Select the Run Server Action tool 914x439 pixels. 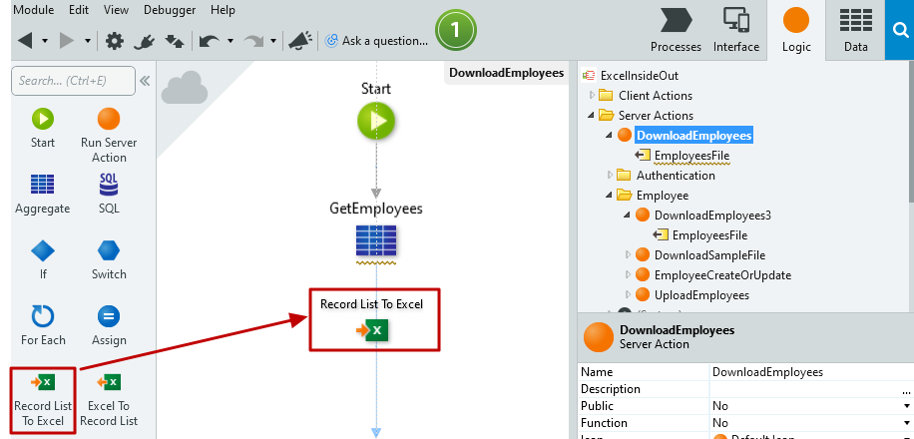pyautogui.click(x=109, y=136)
